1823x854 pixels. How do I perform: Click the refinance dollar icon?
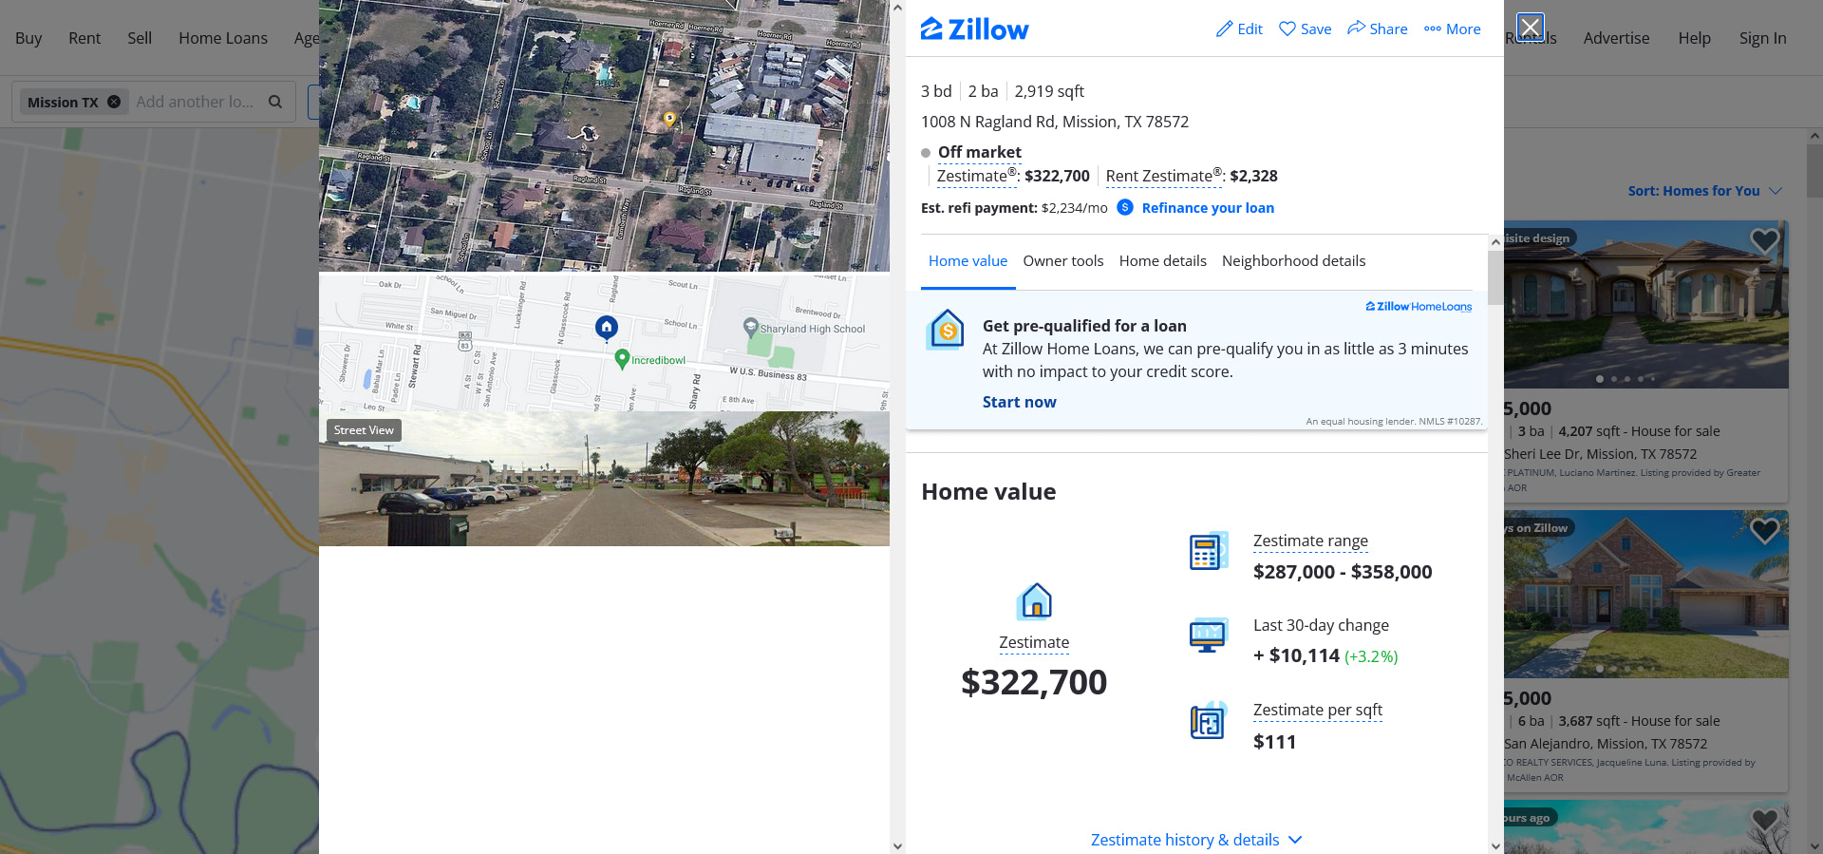click(1125, 207)
